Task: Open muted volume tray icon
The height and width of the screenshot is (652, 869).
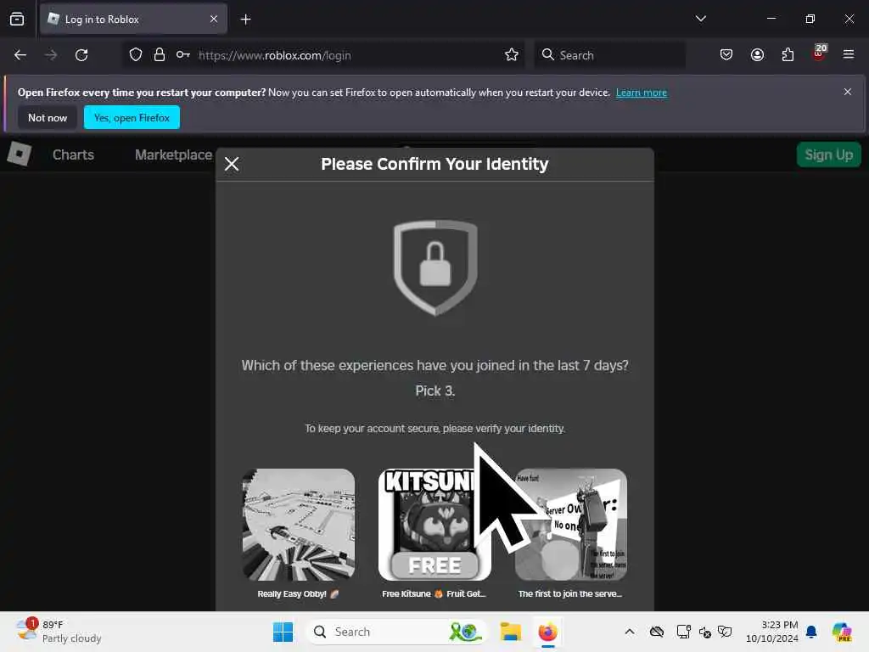Action: click(705, 632)
